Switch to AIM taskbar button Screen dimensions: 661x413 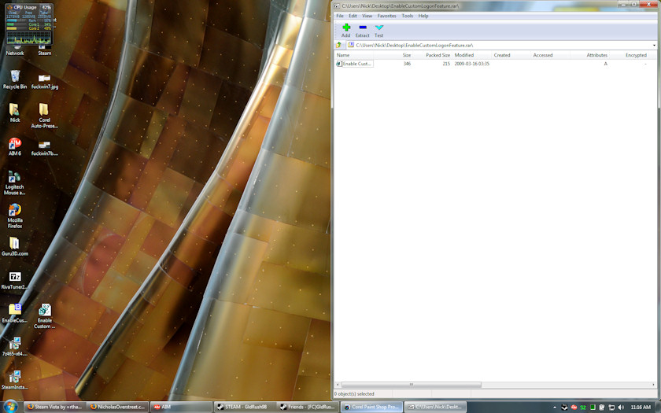click(x=181, y=407)
